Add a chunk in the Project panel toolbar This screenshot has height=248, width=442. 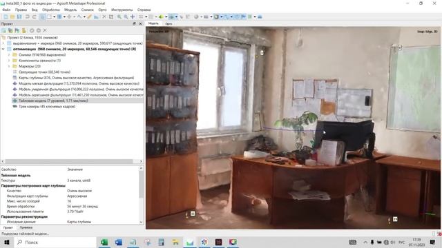coord(4,30)
